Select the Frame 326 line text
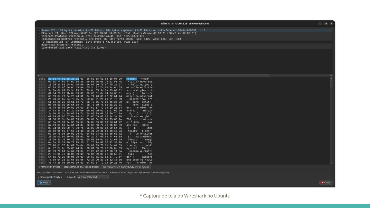Viewport: 370px width, 208px height. [x=123, y=30]
